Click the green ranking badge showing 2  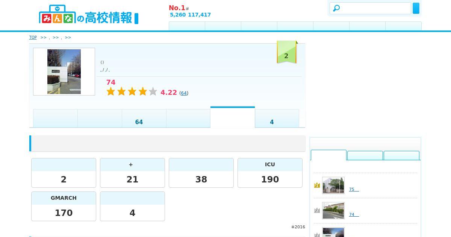pyautogui.click(x=287, y=52)
